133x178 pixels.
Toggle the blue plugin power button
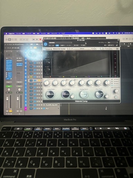(45, 44)
